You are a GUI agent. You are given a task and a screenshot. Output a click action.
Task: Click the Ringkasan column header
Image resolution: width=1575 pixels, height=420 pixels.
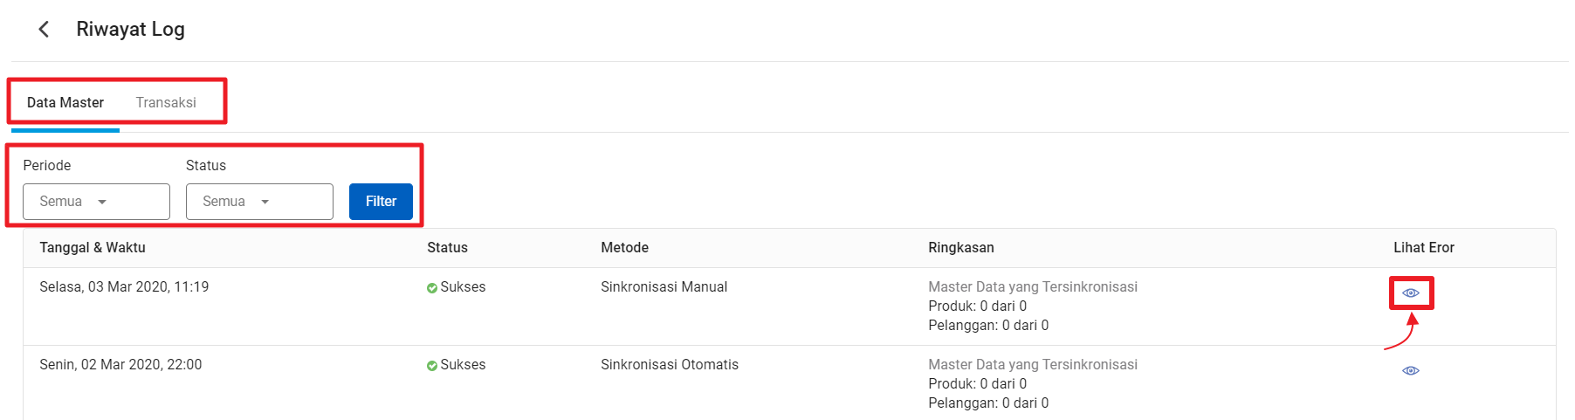pyautogui.click(x=960, y=248)
